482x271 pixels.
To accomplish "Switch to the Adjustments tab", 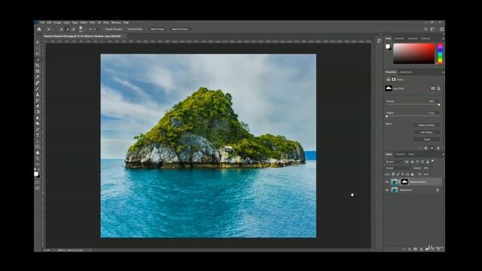I will click(x=406, y=72).
